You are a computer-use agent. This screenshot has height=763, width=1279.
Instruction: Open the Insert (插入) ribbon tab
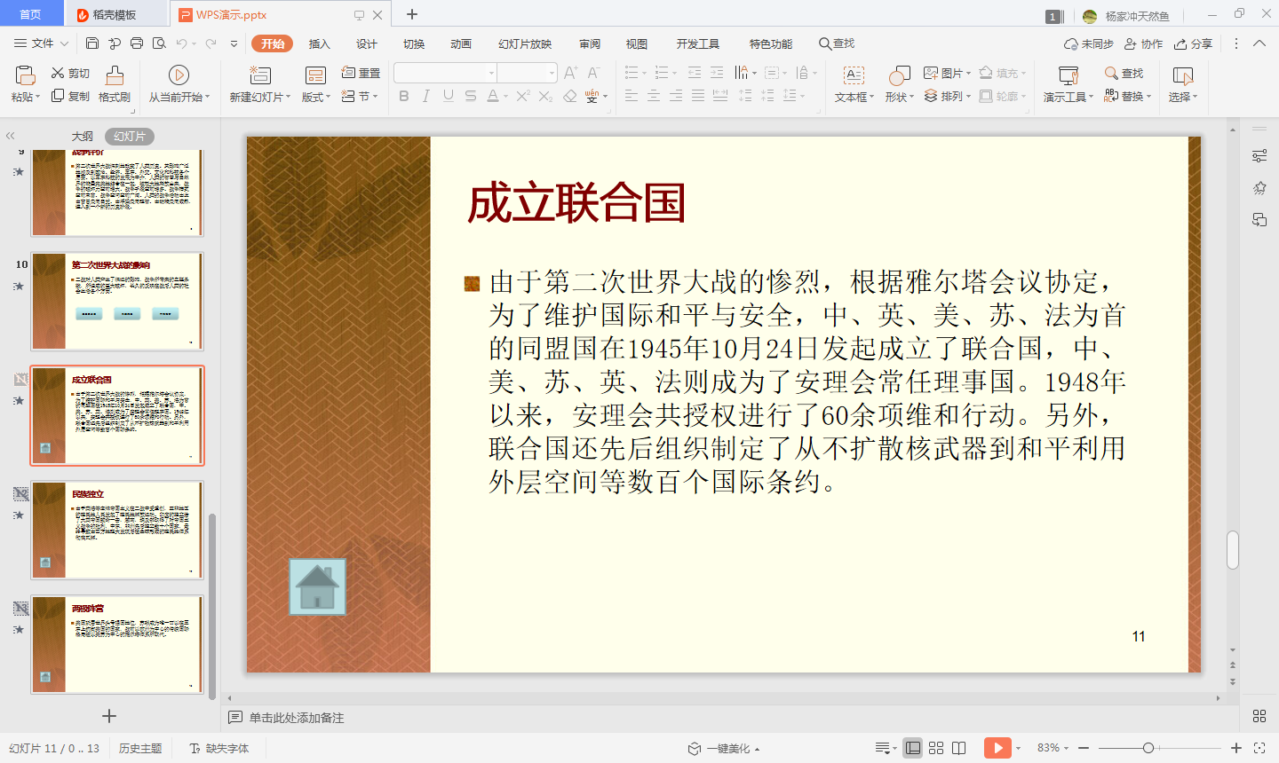[319, 43]
